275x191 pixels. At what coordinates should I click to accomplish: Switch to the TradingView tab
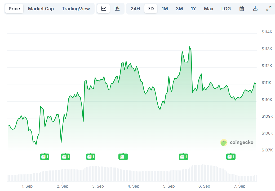click(x=76, y=8)
